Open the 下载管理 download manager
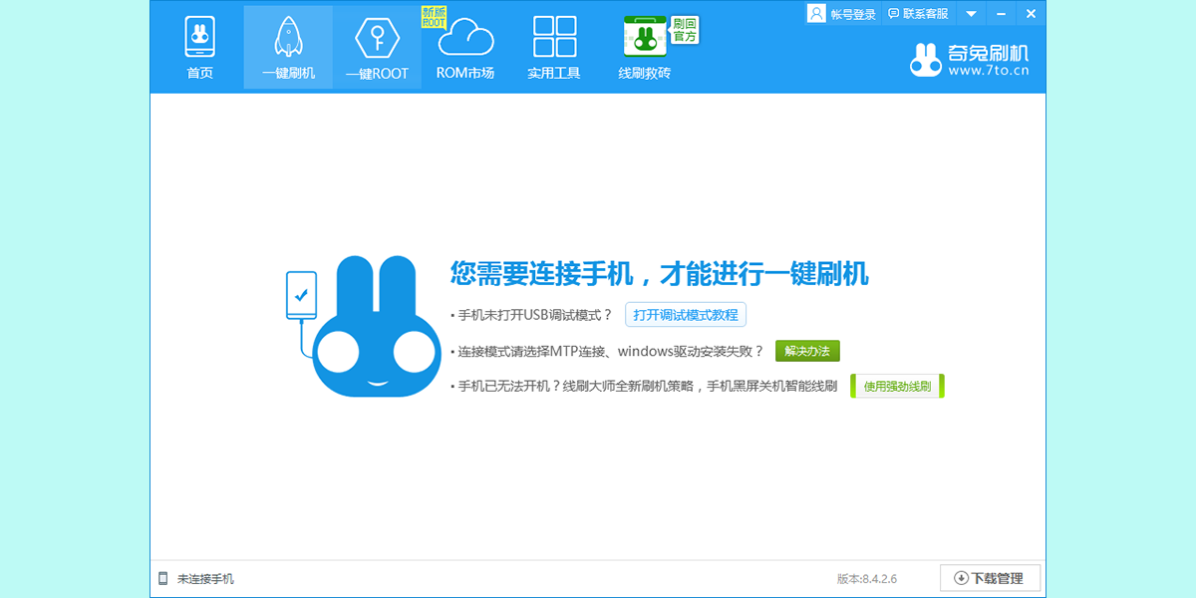Screen dimensions: 1196x598 [989, 578]
